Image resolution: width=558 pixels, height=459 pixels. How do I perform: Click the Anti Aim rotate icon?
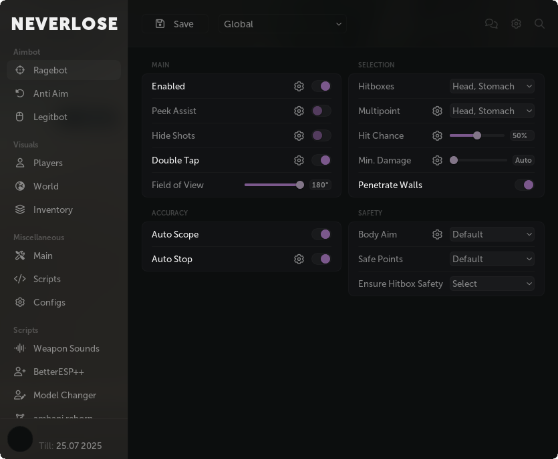(x=20, y=93)
